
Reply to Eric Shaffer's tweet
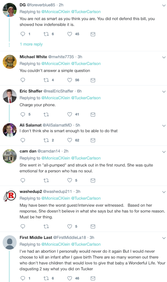(x=23, y=114)
